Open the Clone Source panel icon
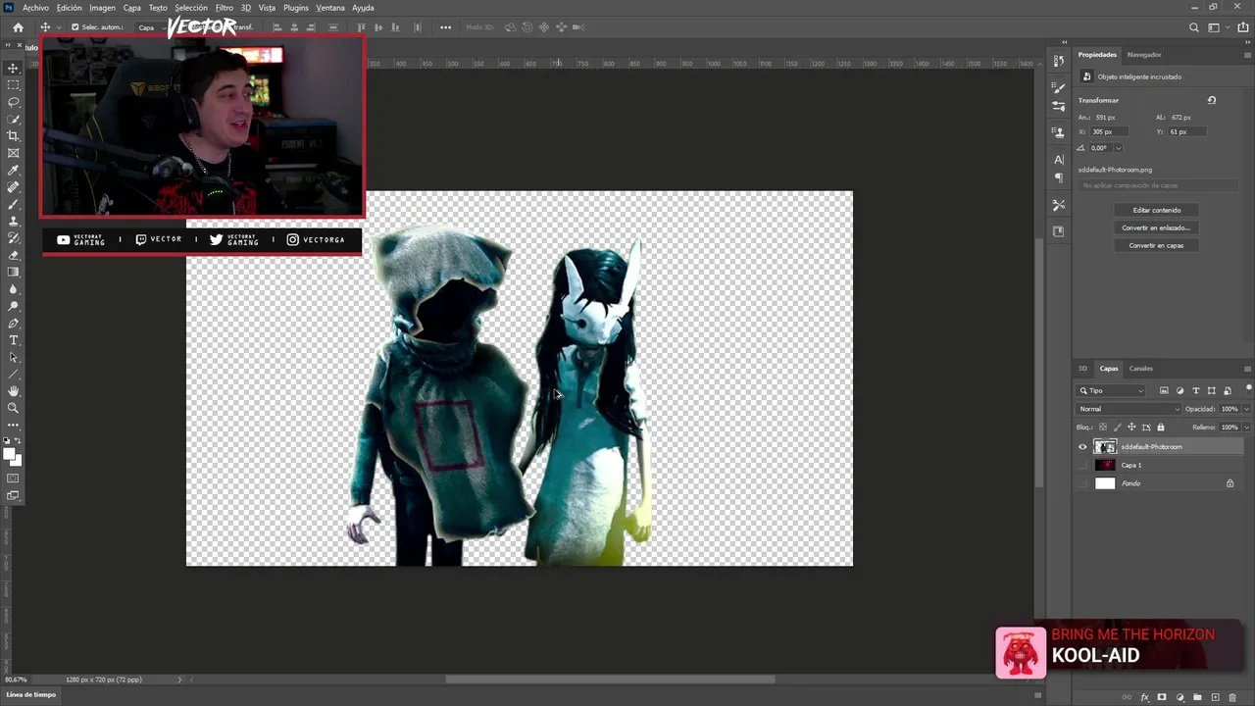Viewport: 1255px width, 706px height. 1058,131
